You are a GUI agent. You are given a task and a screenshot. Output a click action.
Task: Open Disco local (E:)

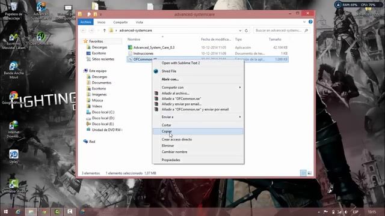point(103,124)
